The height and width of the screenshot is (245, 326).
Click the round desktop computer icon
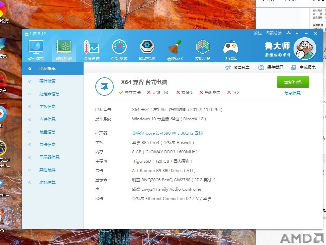tap(104, 86)
